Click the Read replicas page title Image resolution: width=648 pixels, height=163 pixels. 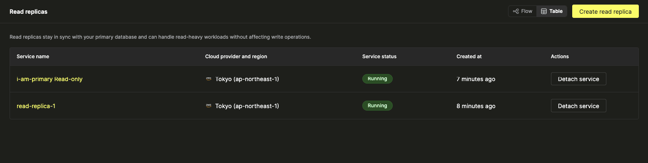[28, 12]
